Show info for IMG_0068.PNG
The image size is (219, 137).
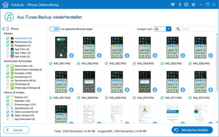tap(99, 90)
